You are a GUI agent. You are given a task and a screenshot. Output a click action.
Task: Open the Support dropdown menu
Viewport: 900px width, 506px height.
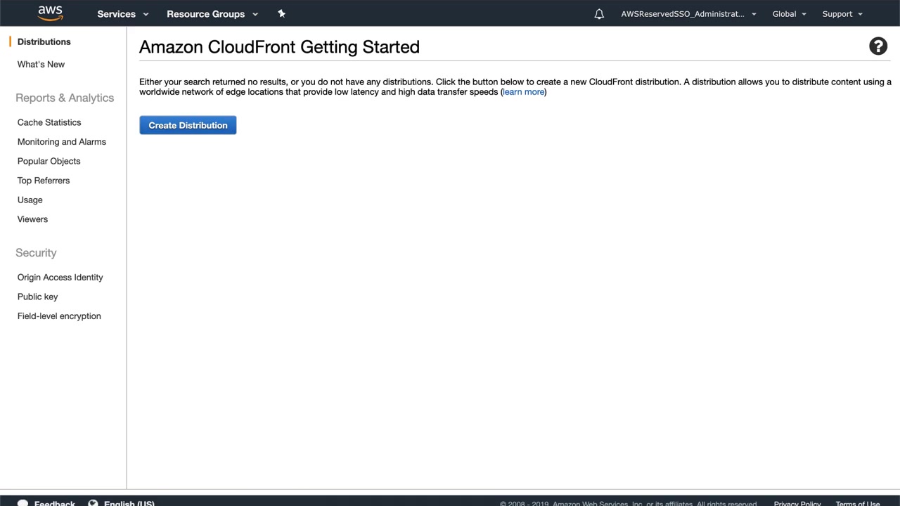coord(842,14)
